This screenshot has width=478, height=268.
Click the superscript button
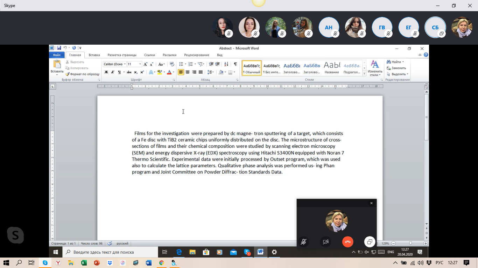click(x=142, y=72)
